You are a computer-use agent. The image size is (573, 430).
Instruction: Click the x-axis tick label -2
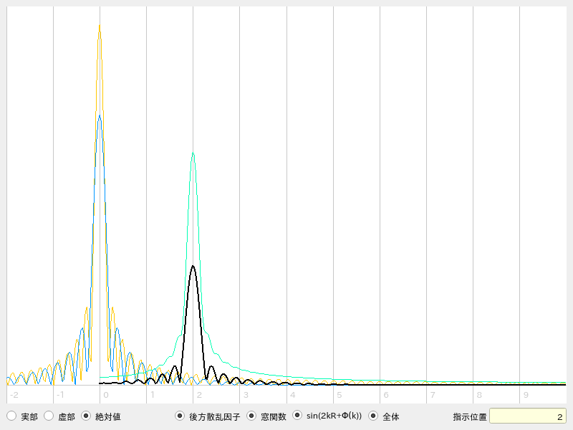tap(14, 395)
